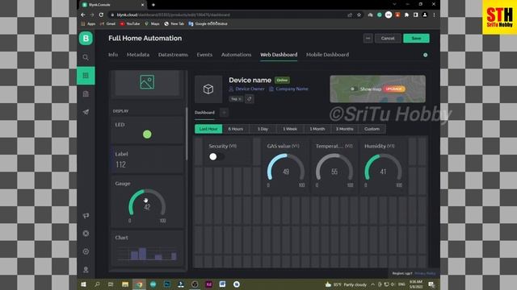Open the Windows Start menu

[x=83, y=284]
